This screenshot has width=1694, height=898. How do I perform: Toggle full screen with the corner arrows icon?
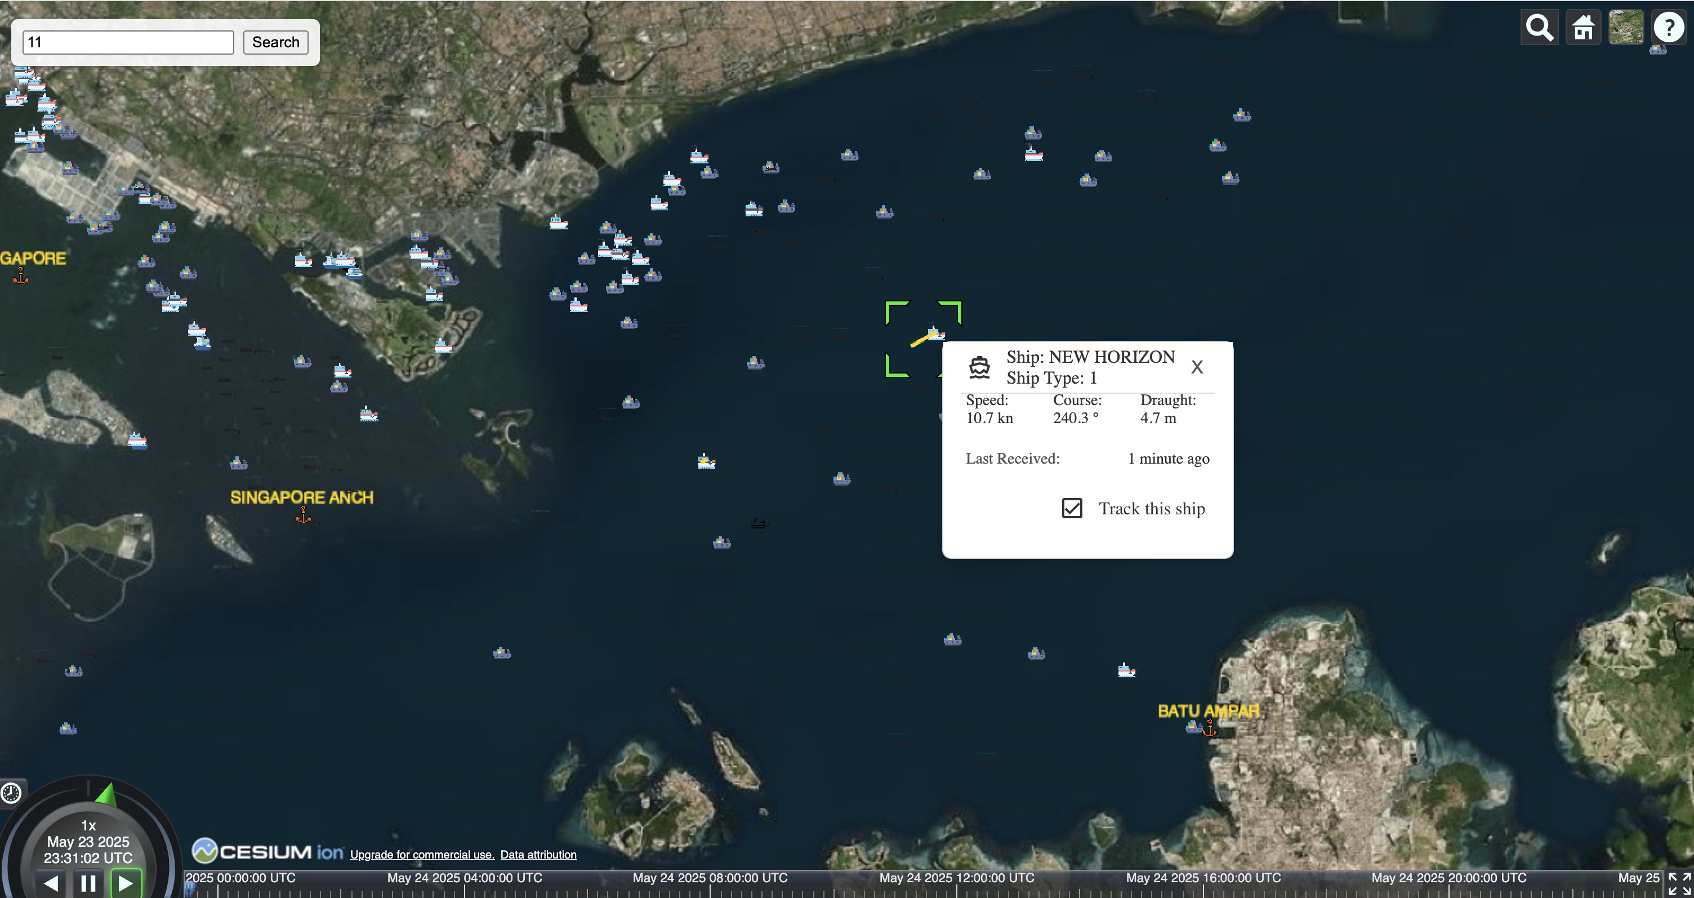[x=1680, y=883]
